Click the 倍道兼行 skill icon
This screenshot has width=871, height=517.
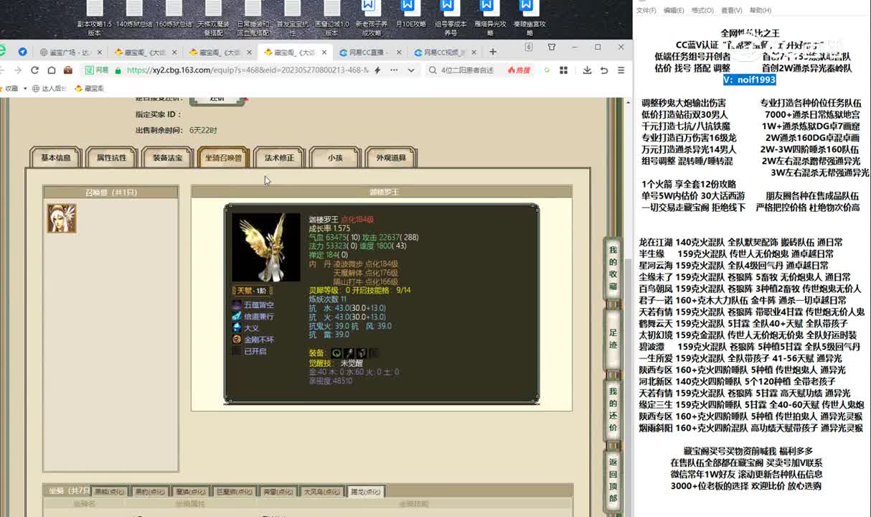(x=237, y=317)
